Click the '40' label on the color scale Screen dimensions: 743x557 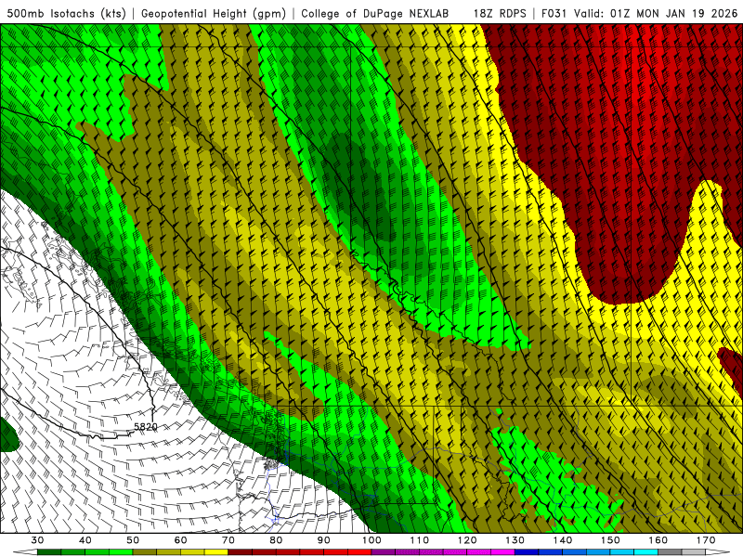pyautogui.click(x=85, y=540)
